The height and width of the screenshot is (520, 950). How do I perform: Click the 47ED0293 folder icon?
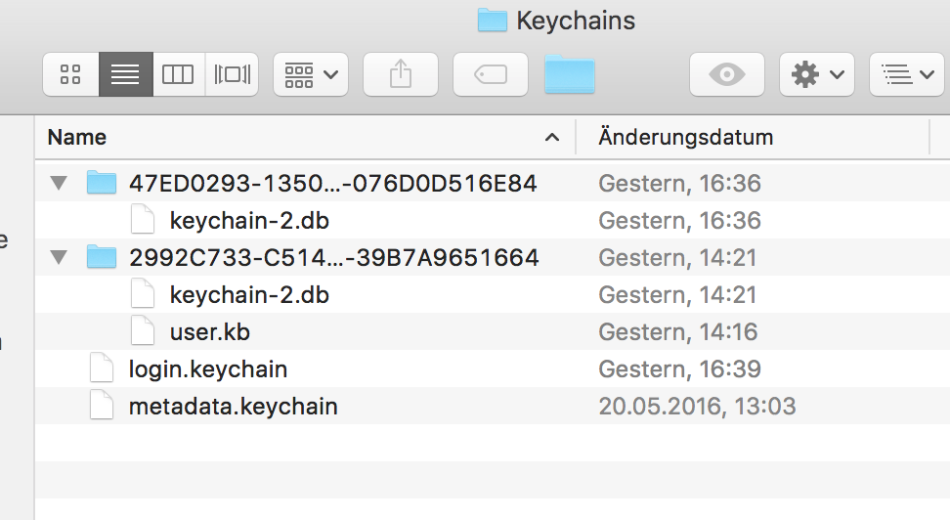coord(102,183)
